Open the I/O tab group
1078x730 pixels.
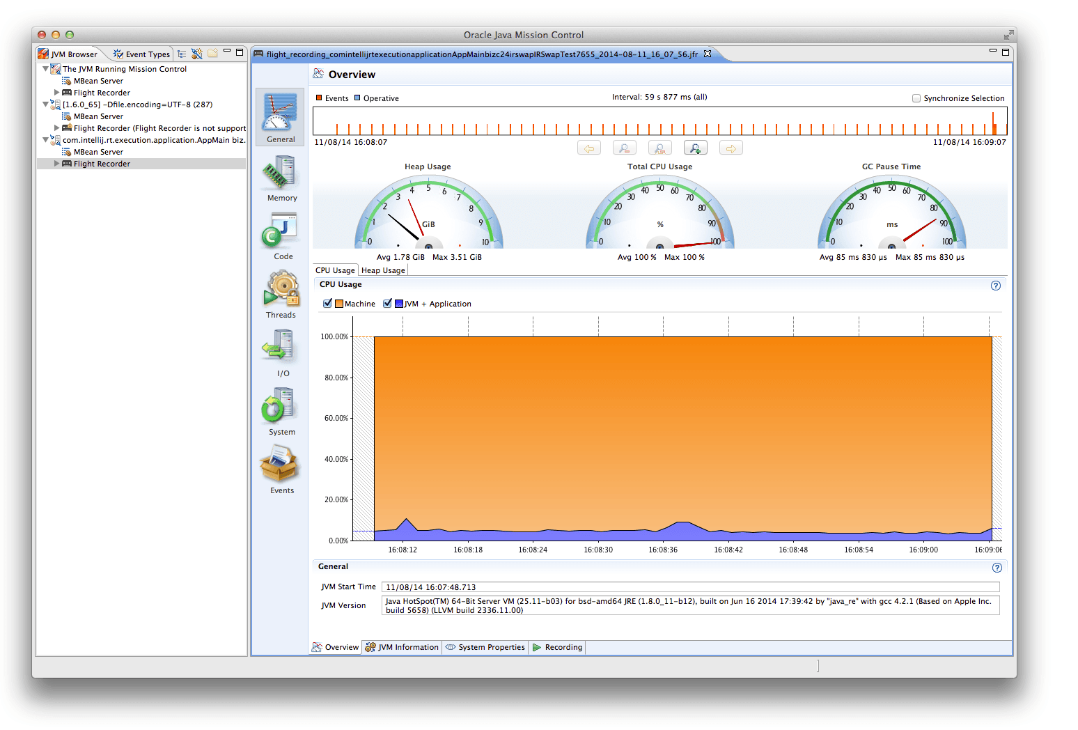coord(280,352)
